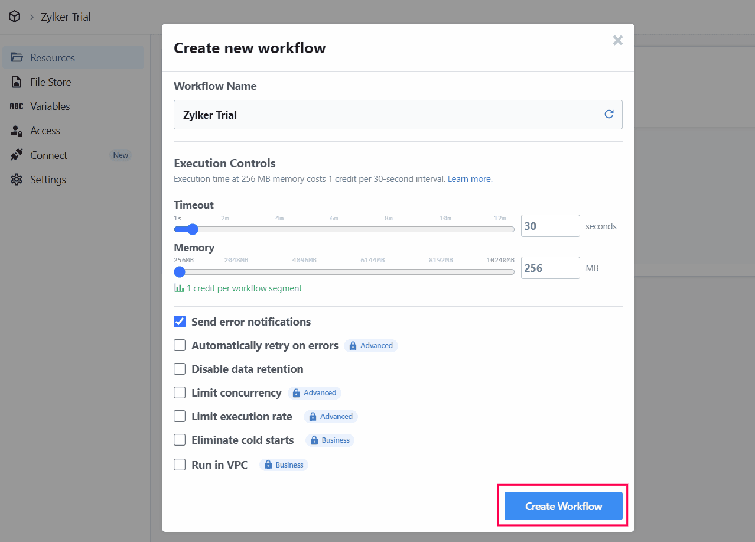Click the Variables ABC icon
755x542 pixels.
coord(17,106)
